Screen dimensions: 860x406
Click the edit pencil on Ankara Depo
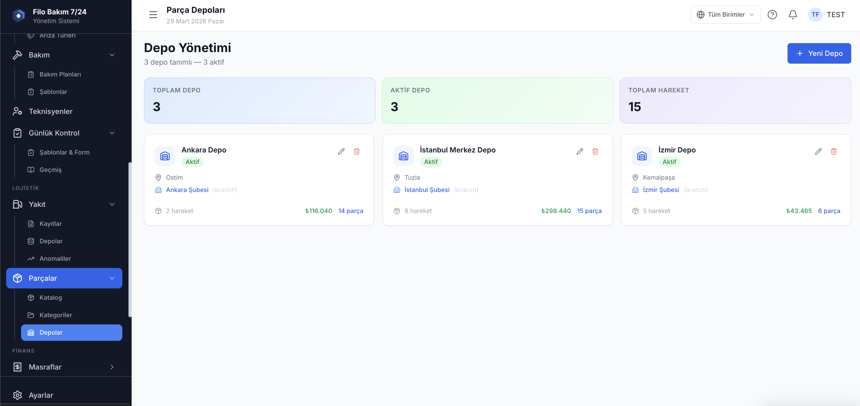click(341, 151)
